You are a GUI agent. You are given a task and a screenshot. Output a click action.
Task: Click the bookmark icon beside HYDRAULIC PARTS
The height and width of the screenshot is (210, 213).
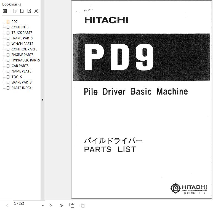(x=8, y=61)
